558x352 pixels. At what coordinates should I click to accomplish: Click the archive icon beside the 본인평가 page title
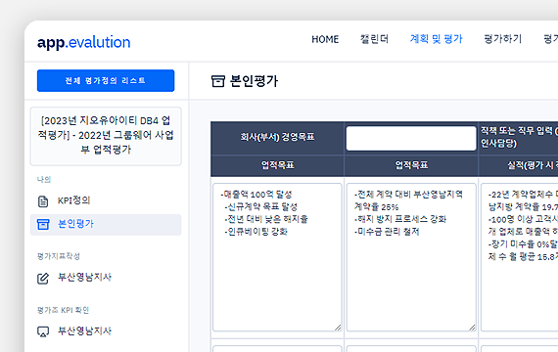(x=218, y=81)
